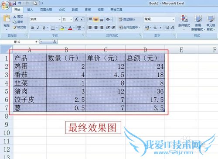Viewport: 218px width, 159px height.
Task: Undo last action in quick access toolbar
Action: (x=20, y=3)
